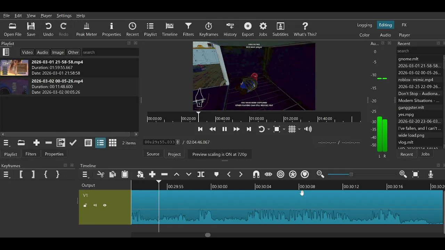Toggle timeline snapping magnet
This screenshot has width=445, height=250.
point(256,174)
